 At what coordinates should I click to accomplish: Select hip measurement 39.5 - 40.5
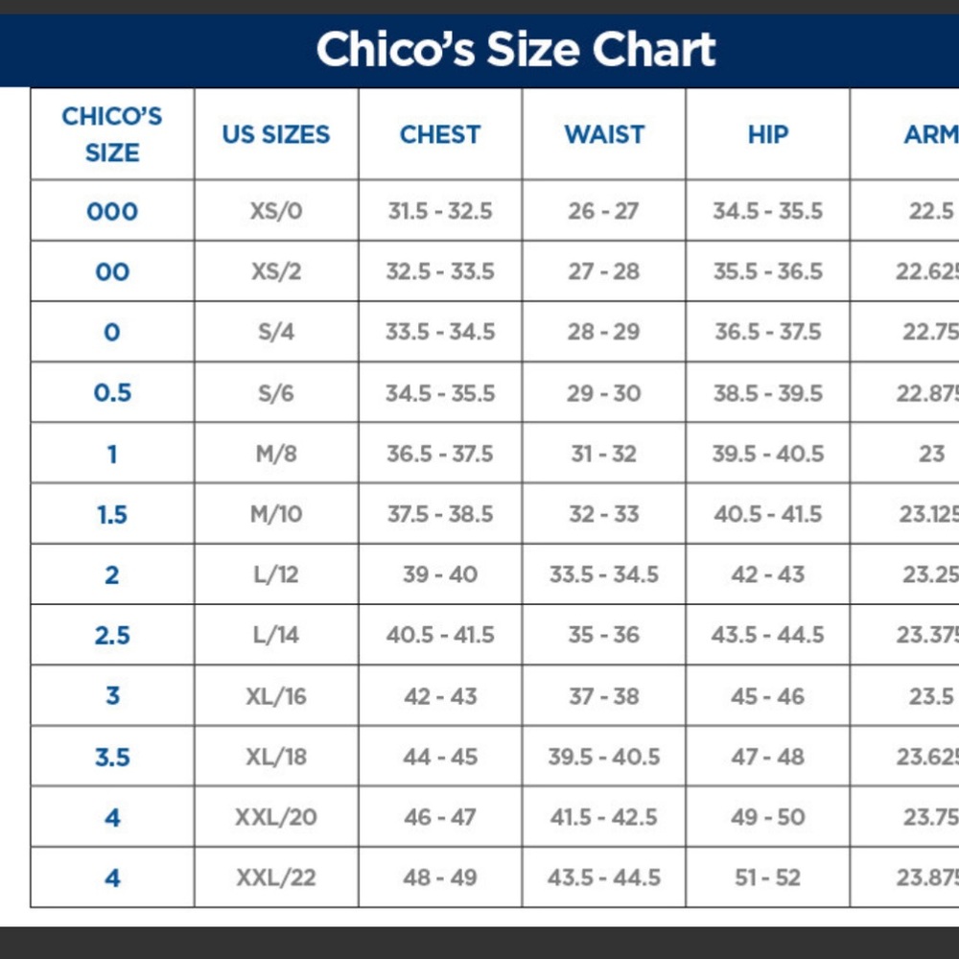767,453
